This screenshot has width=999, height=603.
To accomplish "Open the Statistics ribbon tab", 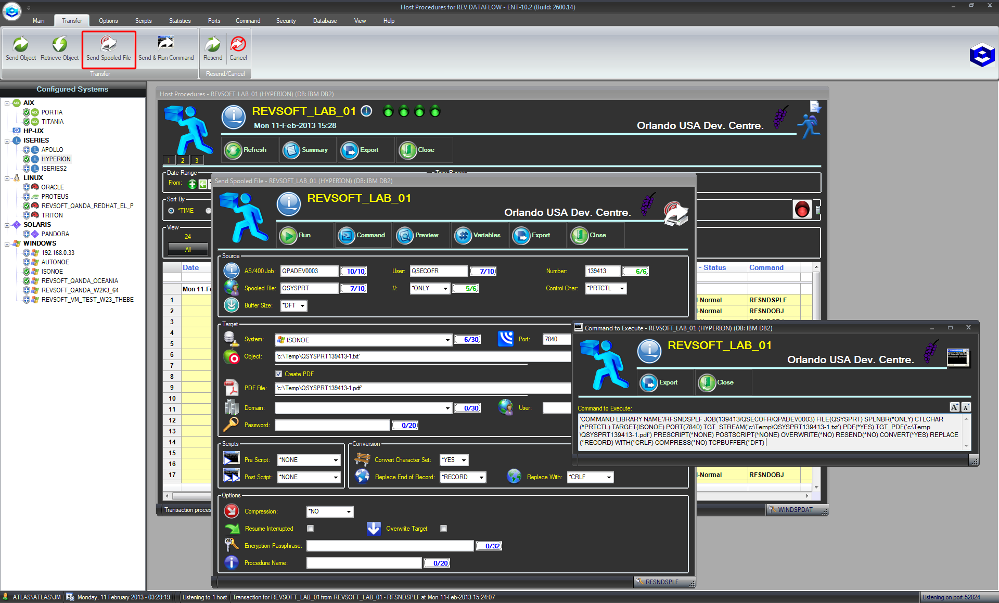I will click(180, 21).
